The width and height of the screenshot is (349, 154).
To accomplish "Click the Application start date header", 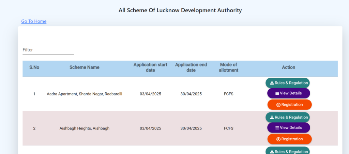I will (x=150, y=67).
